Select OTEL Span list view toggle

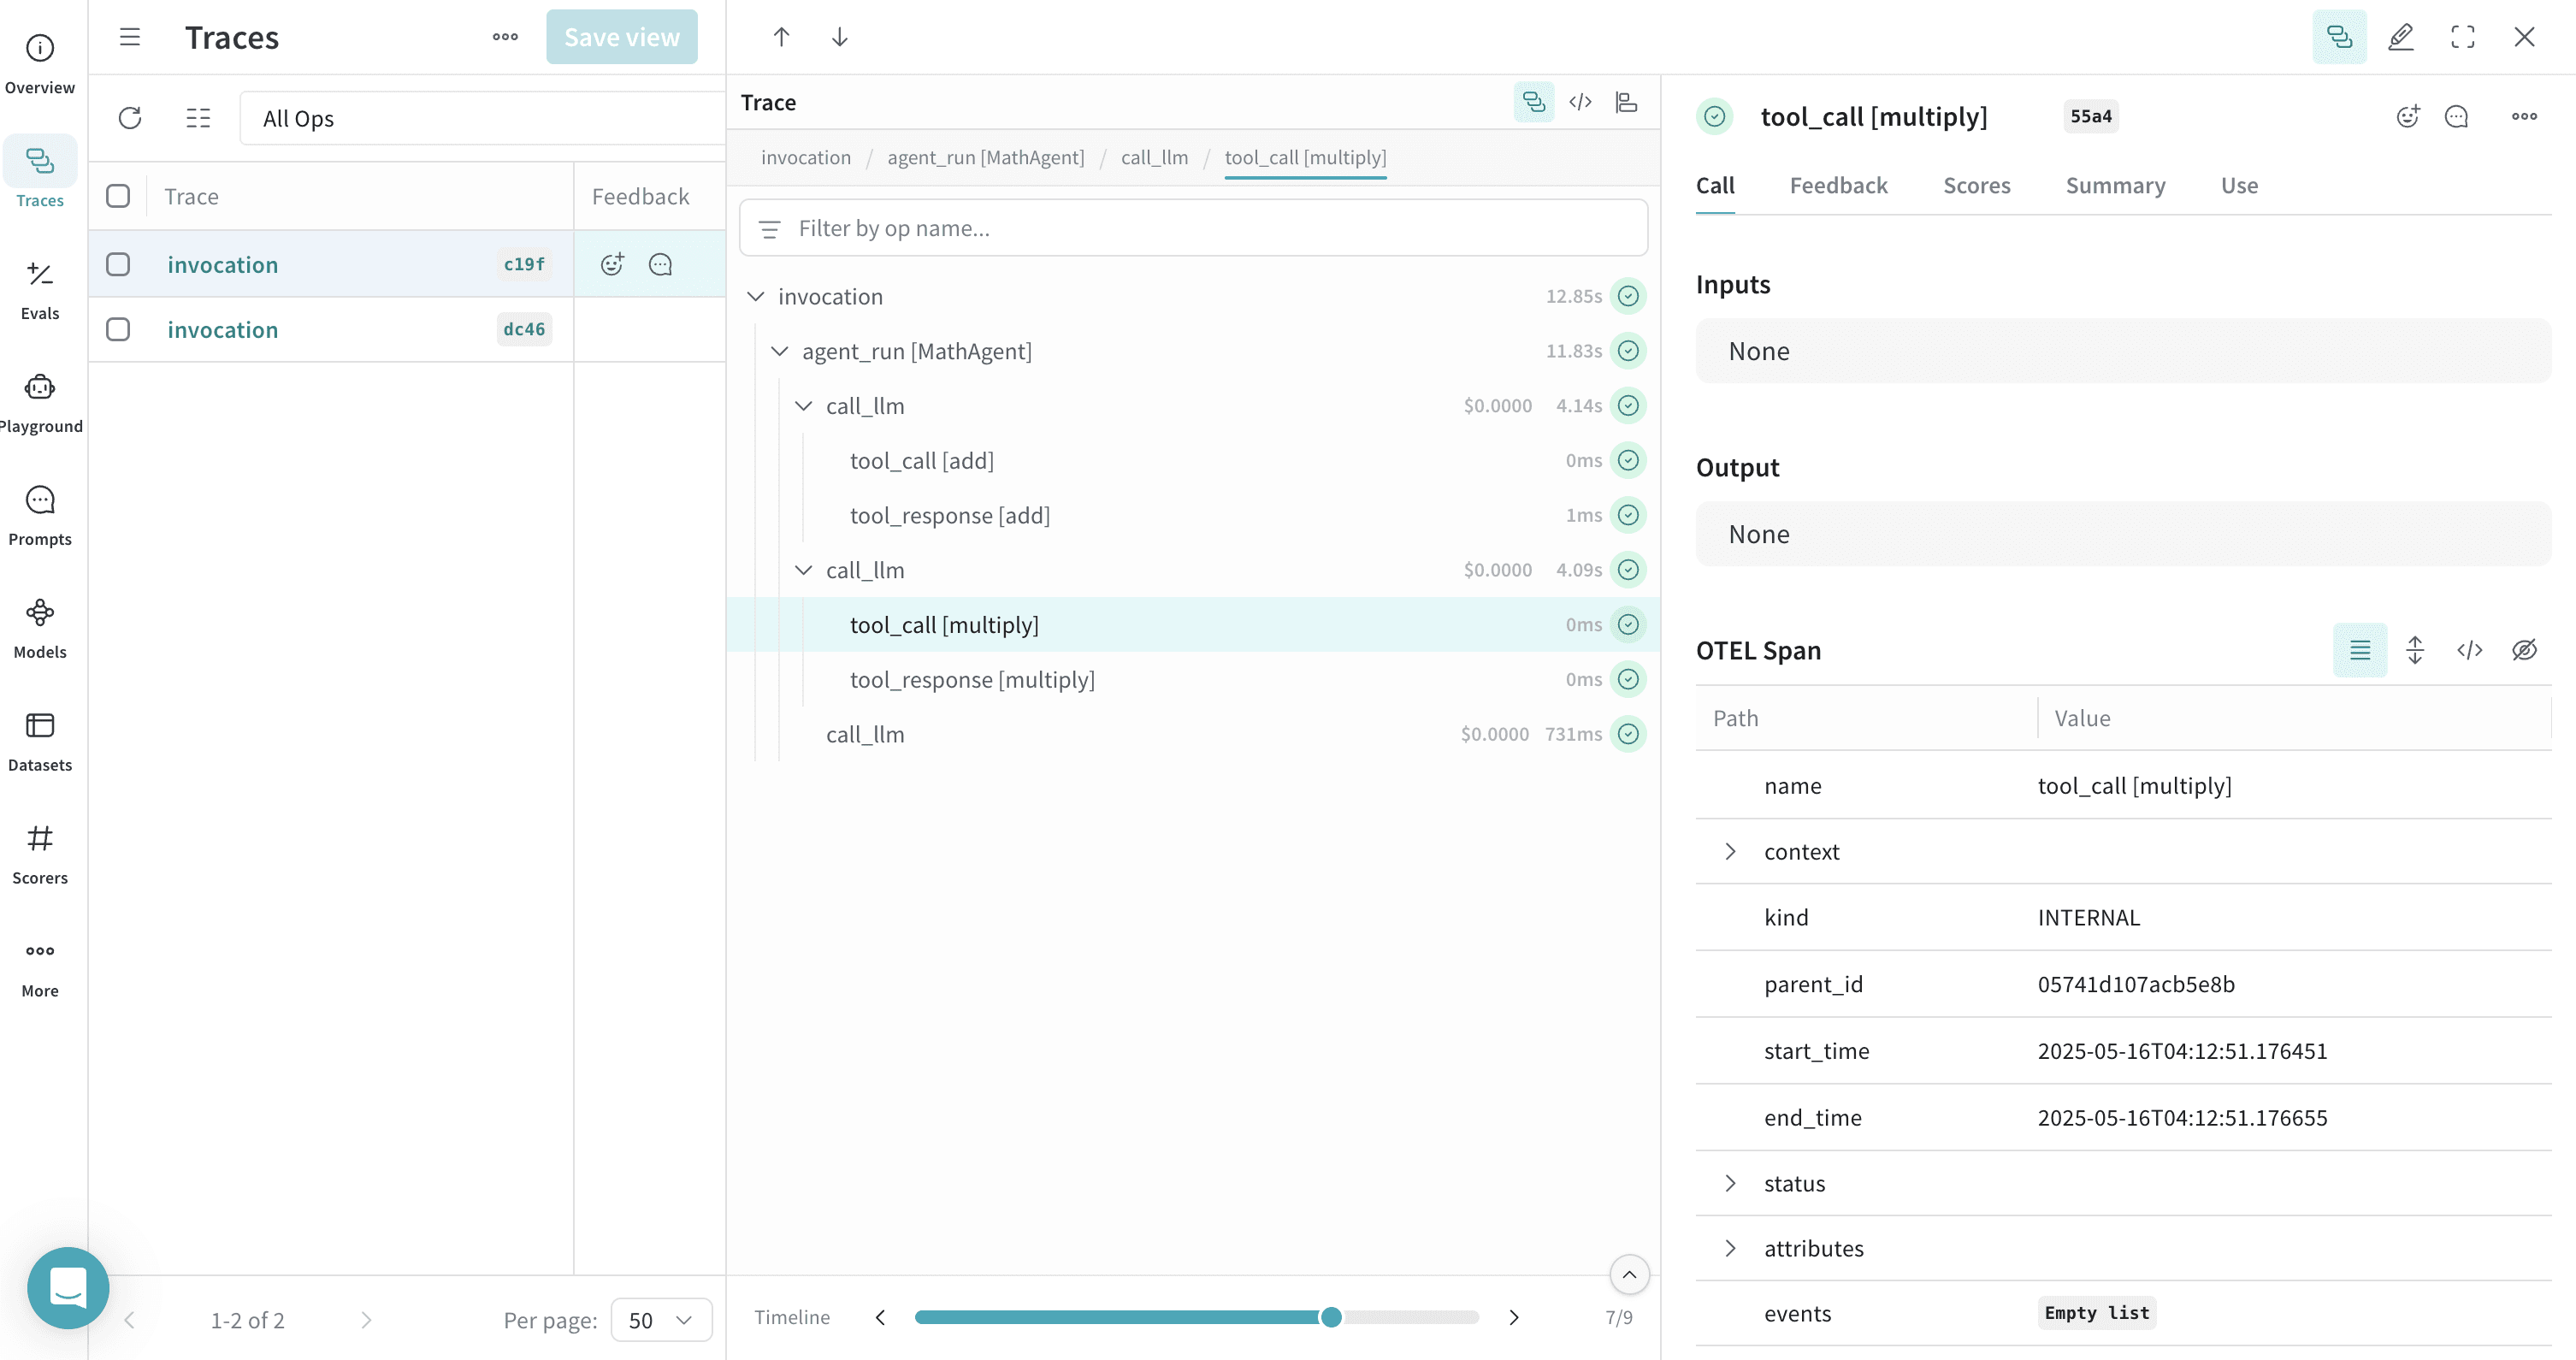(2360, 650)
